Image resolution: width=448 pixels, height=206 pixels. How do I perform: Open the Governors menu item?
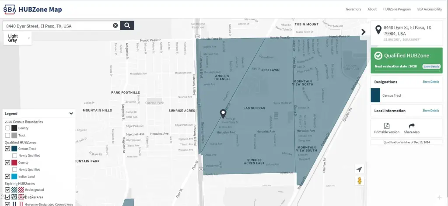[353, 9]
